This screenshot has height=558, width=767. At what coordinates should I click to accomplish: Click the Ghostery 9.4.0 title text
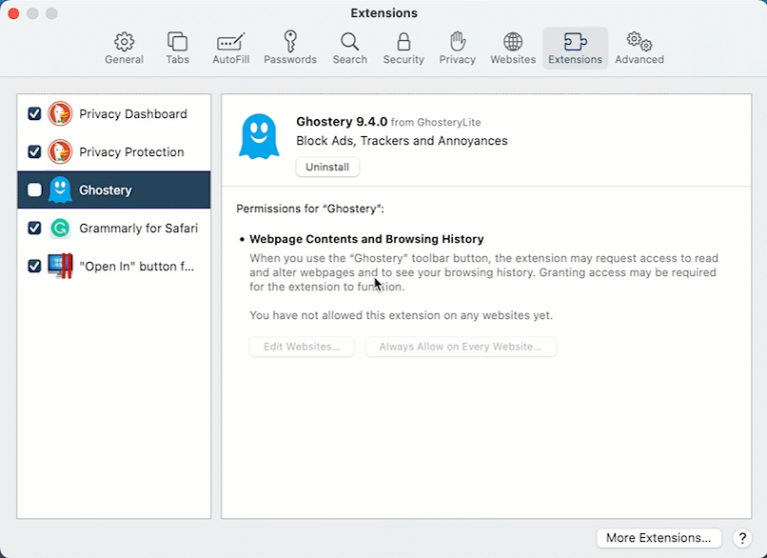click(x=342, y=121)
